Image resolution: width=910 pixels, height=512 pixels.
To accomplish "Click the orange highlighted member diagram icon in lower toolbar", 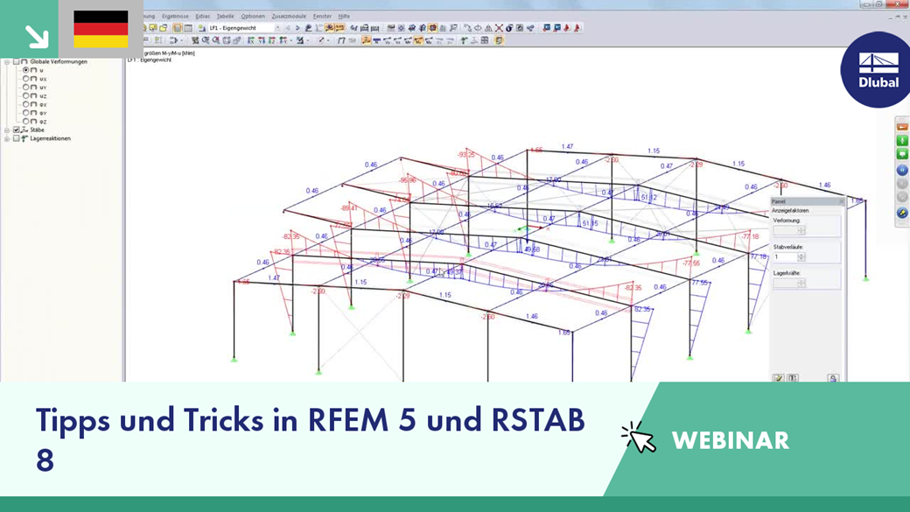I will pos(366,40).
